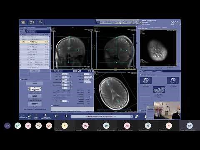
Task: Click the axial preview image in right panel
Action: coord(158,47)
